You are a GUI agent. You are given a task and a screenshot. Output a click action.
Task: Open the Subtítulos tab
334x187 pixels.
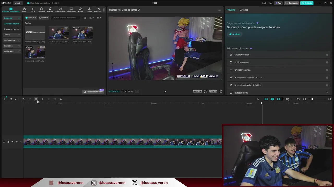pyautogui.click(x=71, y=10)
